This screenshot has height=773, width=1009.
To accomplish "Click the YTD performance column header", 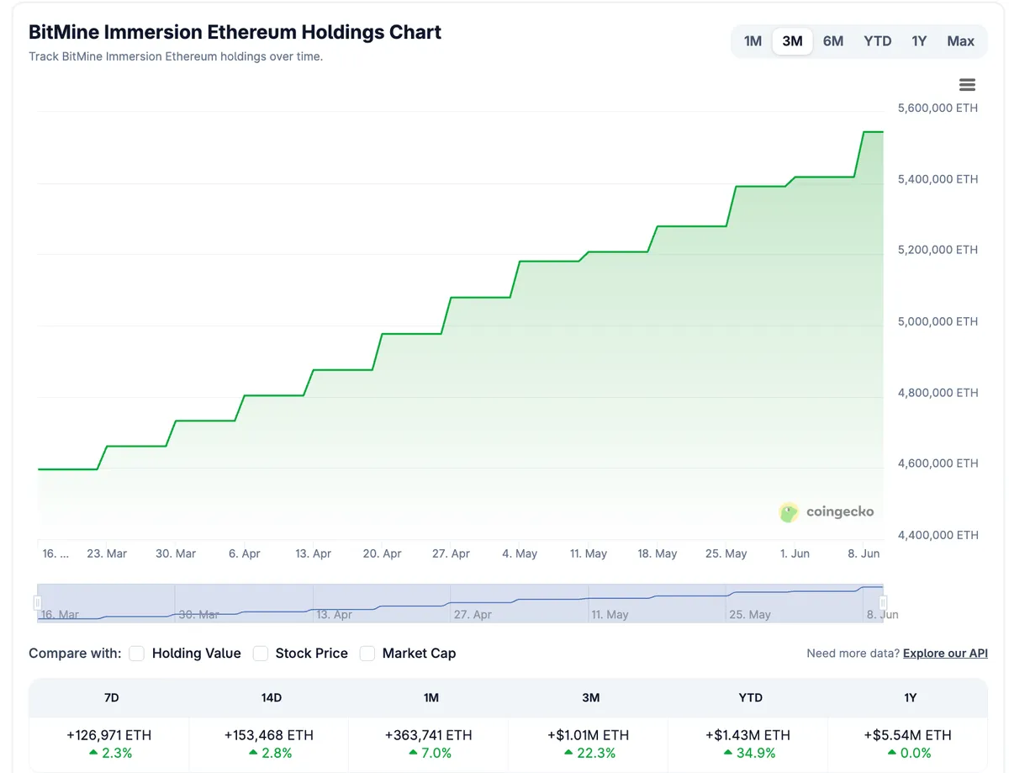I will coord(750,698).
